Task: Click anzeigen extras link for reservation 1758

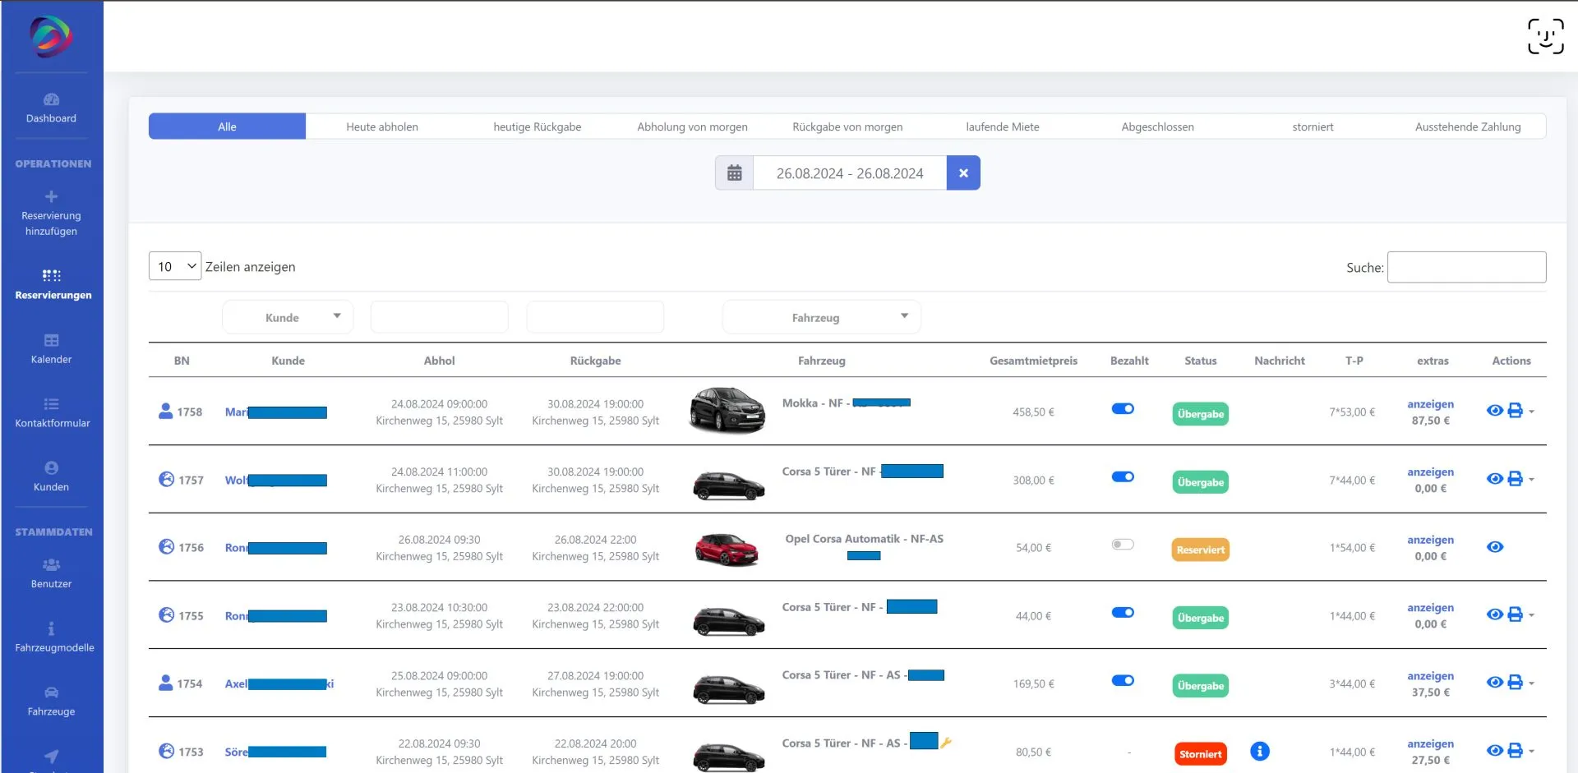Action: coord(1430,404)
